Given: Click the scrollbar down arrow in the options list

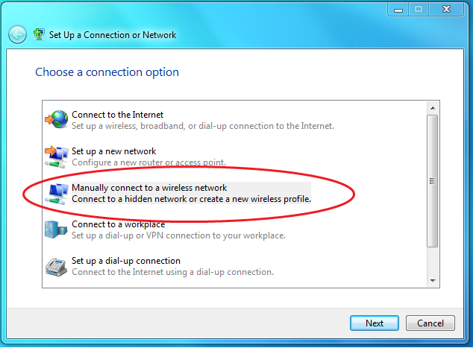Looking at the screenshot, I should (x=433, y=280).
